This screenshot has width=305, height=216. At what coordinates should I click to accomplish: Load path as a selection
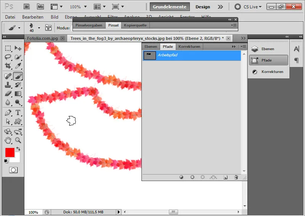(x=202, y=177)
